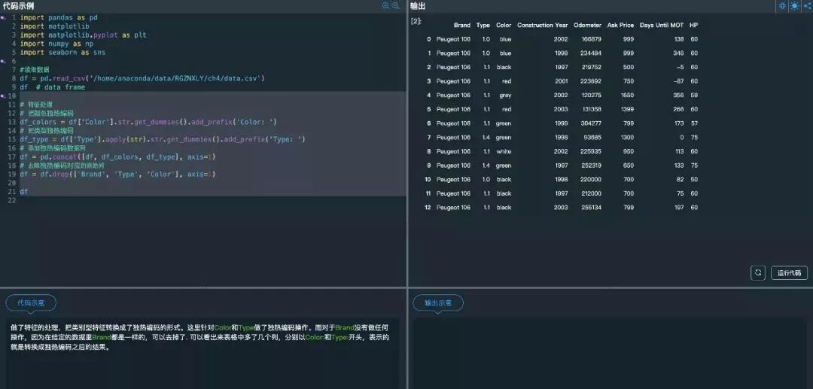This screenshot has width=813, height=389.
Task: Click the Ask Price column header
Action: pyautogui.click(x=620, y=25)
